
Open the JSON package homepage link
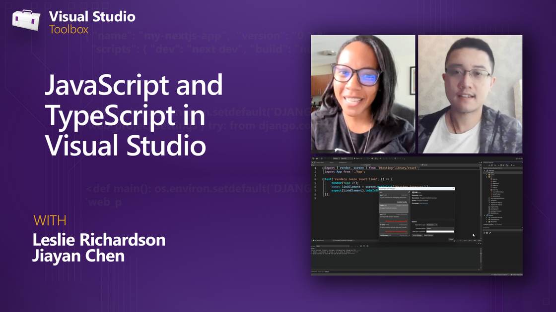pos(423,203)
